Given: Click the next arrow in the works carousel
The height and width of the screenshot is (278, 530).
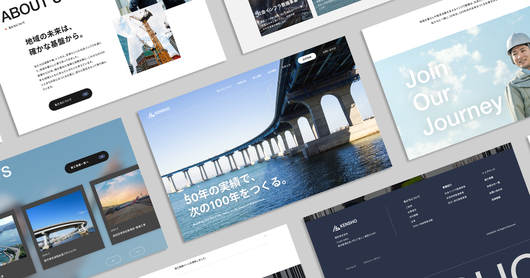Looking at the screenshot, I should click(x=137, y=252).
